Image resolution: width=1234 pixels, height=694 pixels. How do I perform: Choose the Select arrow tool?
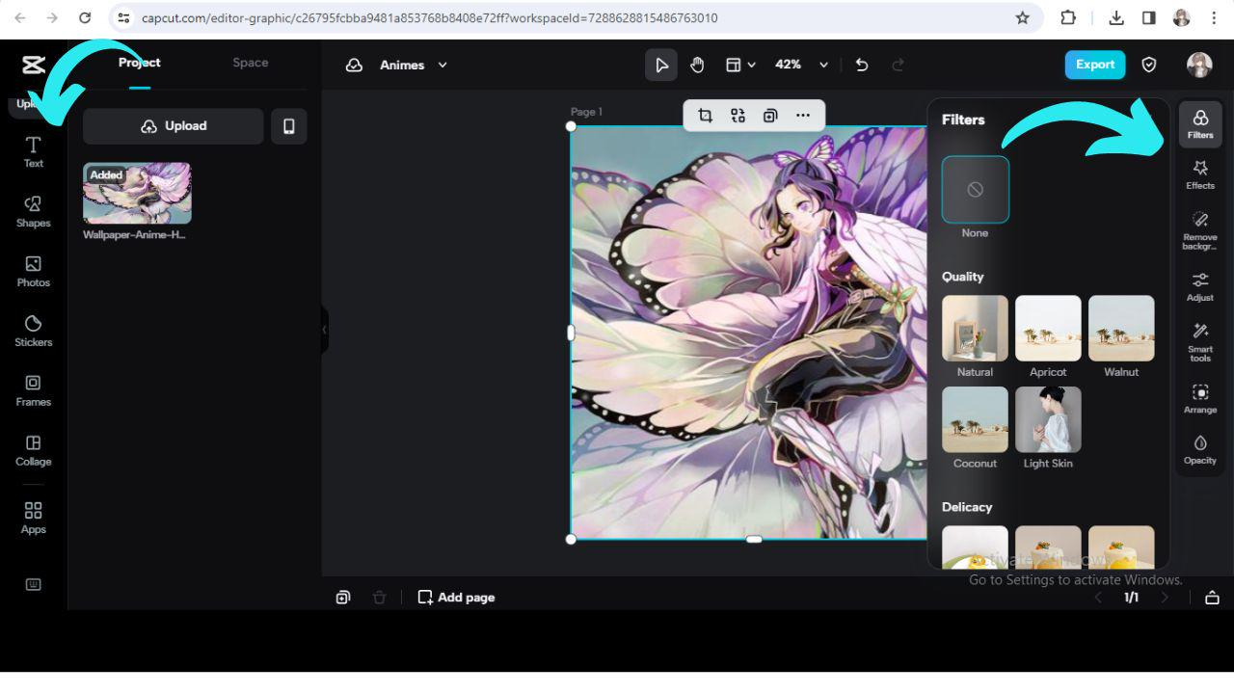[x=661, y=65]
